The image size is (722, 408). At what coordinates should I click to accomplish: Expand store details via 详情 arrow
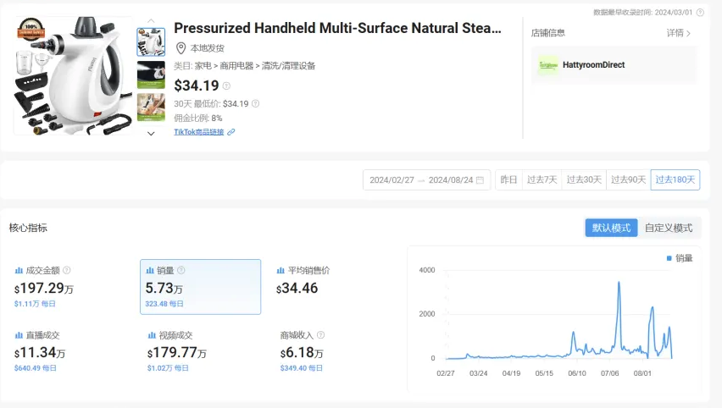click(679, 33)
